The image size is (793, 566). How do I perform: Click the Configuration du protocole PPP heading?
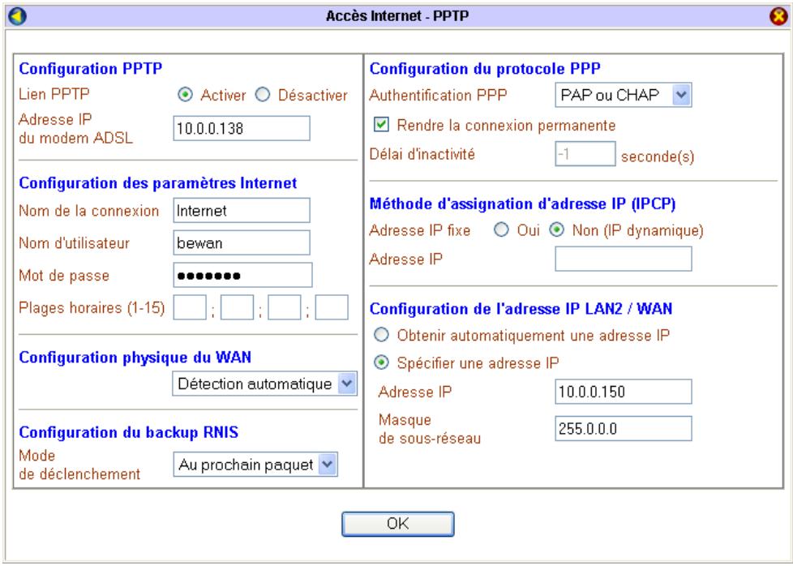(x=485, y=68)
